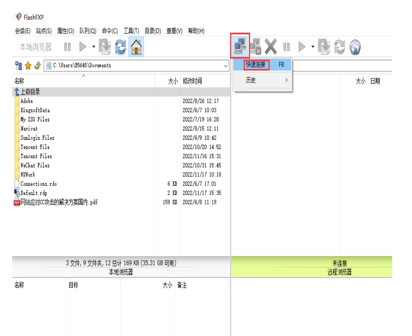Click the gold star bookmarks icon
This screenshot has width=412, height=336.
tap(28, 66)
